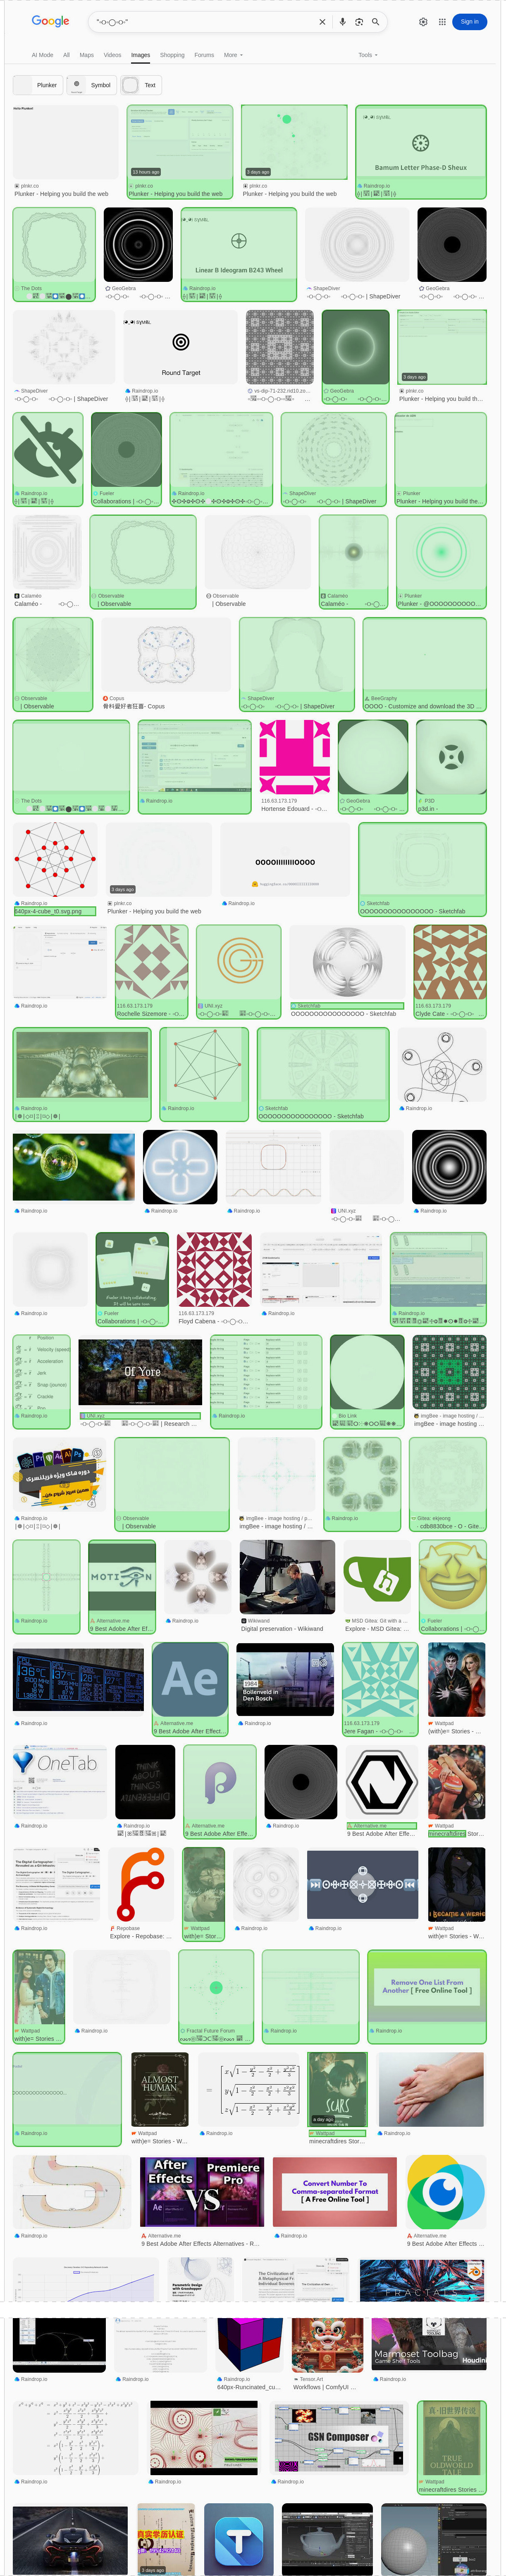Image resolution: width=506 pixels, height=2576 pixels.
Task: Filter images by the Symbol chip
Action: (92, 85)
